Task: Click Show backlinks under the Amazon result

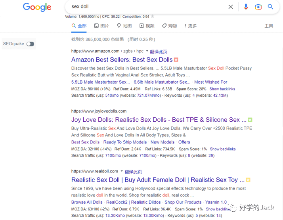Action: point(222,89)
